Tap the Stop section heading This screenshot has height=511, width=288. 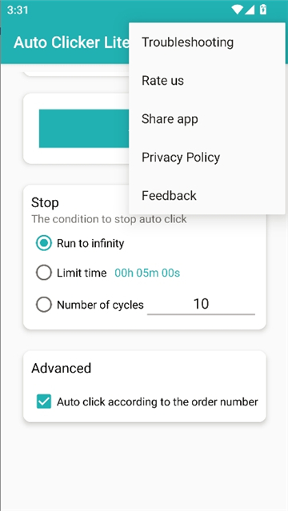coord(45,202)
